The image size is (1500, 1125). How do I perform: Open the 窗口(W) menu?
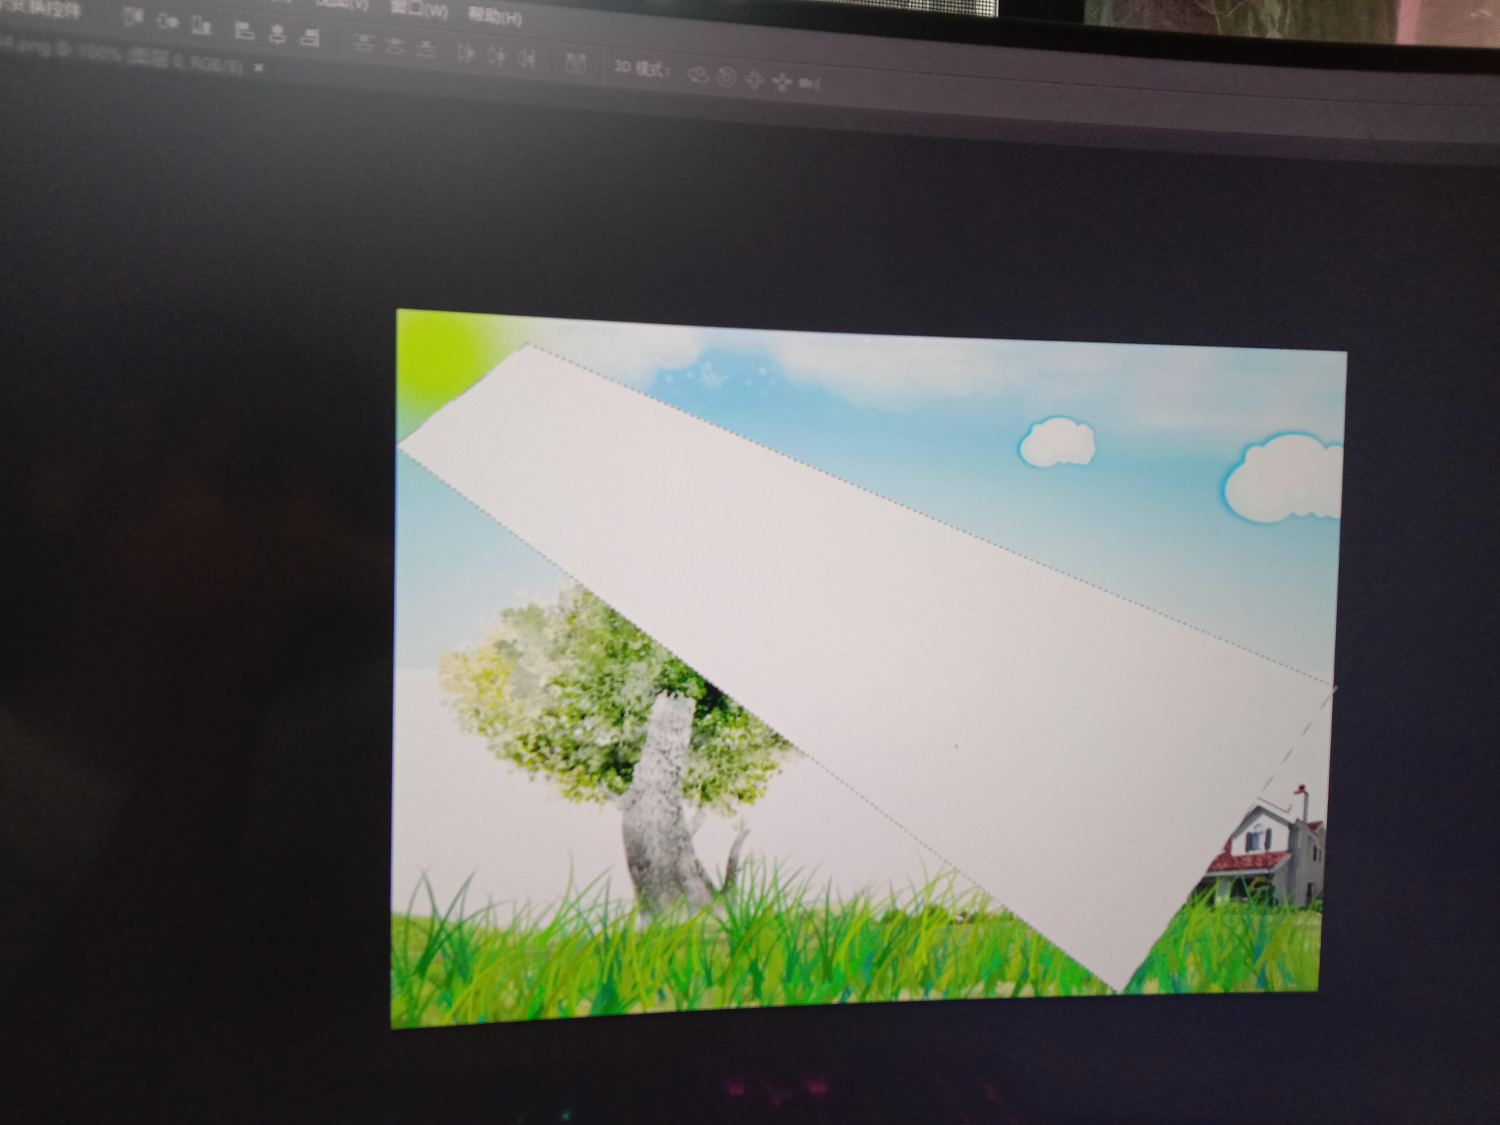coord(419,10)
